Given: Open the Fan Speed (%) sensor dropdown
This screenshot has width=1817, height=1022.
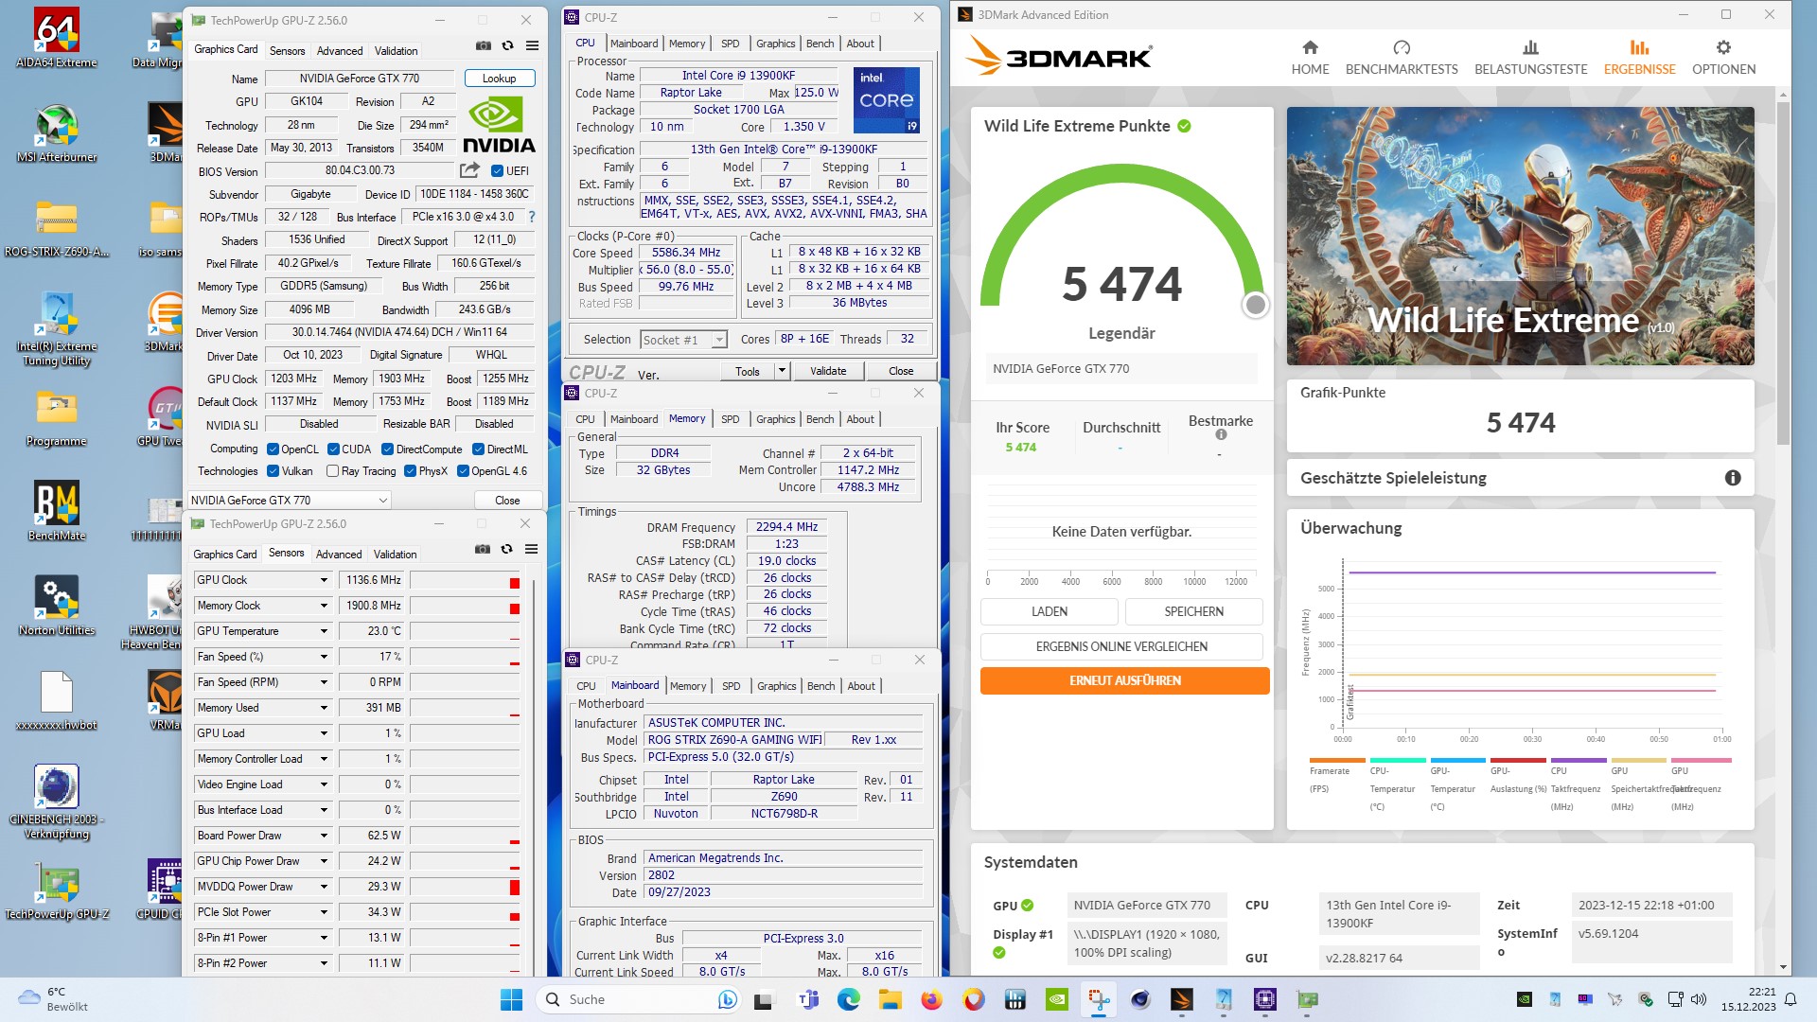Looking at the screenshot, I should point(324,657).
